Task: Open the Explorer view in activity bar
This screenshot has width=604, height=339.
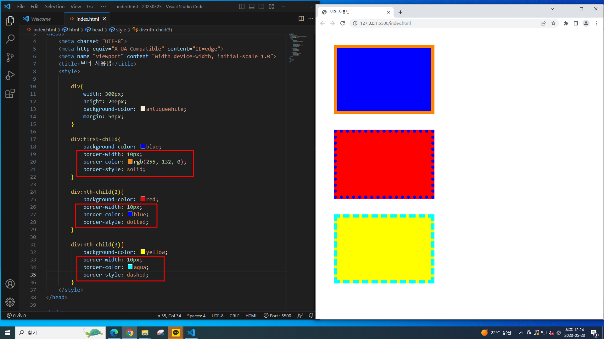Action: coord(10,21)
